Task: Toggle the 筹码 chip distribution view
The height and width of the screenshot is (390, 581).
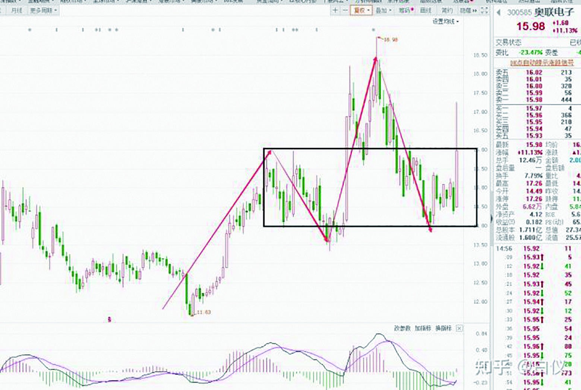Action: pyautogui.click(x=406, y=10)
